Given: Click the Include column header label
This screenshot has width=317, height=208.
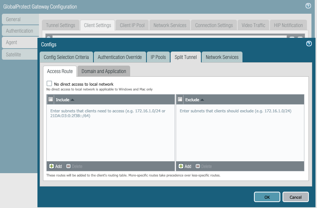Looking at the screenshot, I should tap(62, 100).
